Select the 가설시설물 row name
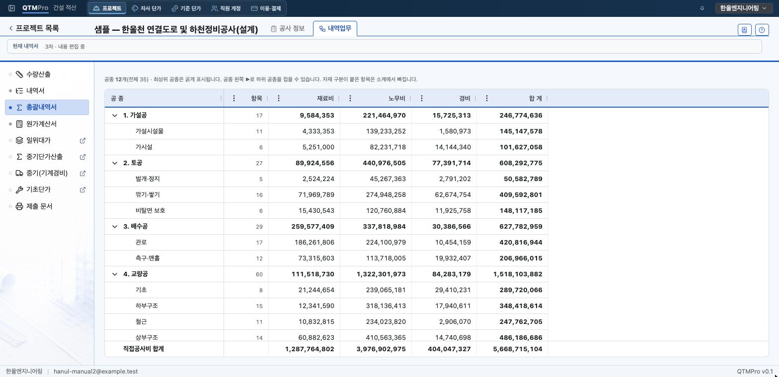 pyautogui.click(x=150, y=131)
